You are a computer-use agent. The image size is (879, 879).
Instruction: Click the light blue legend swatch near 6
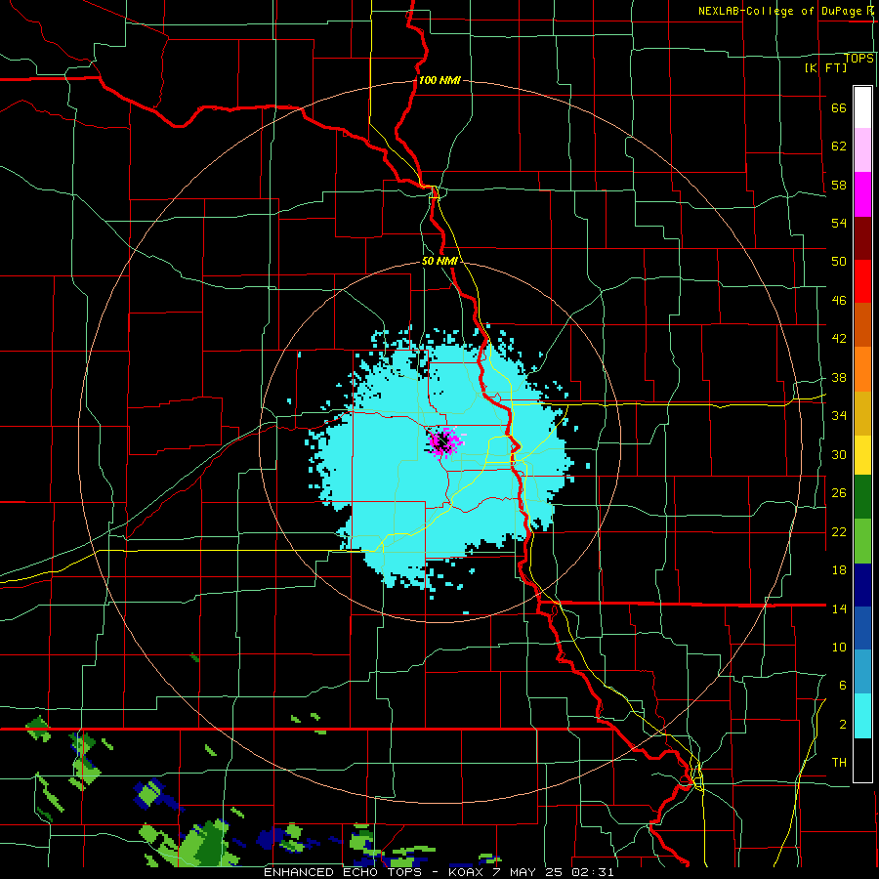coord(862,672)
